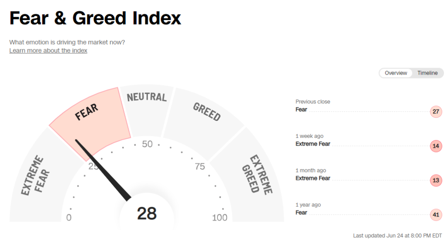This screenshot has height=244, width=447.
Task: Click the 1 year ago badge 41
Action: coord(436,215)
